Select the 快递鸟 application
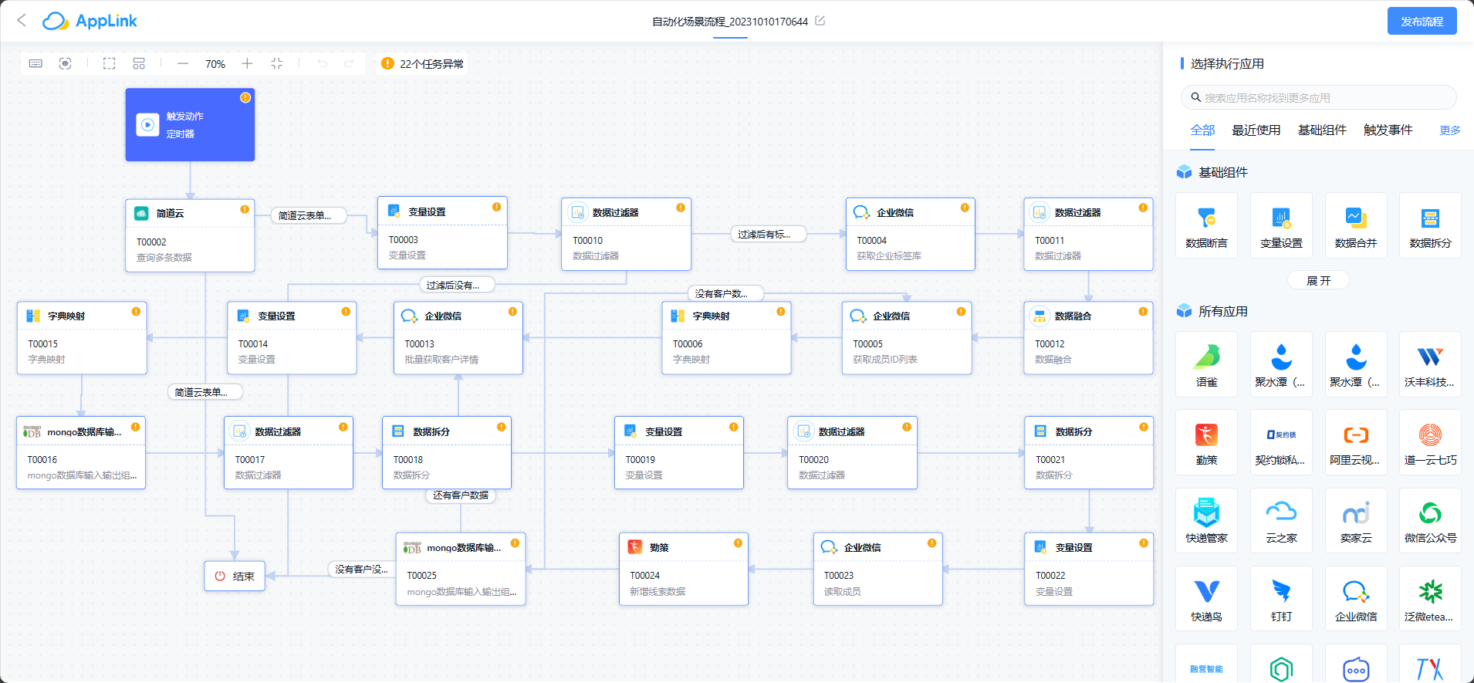This screenshot has width=1474, height=683. [1206, 599]
